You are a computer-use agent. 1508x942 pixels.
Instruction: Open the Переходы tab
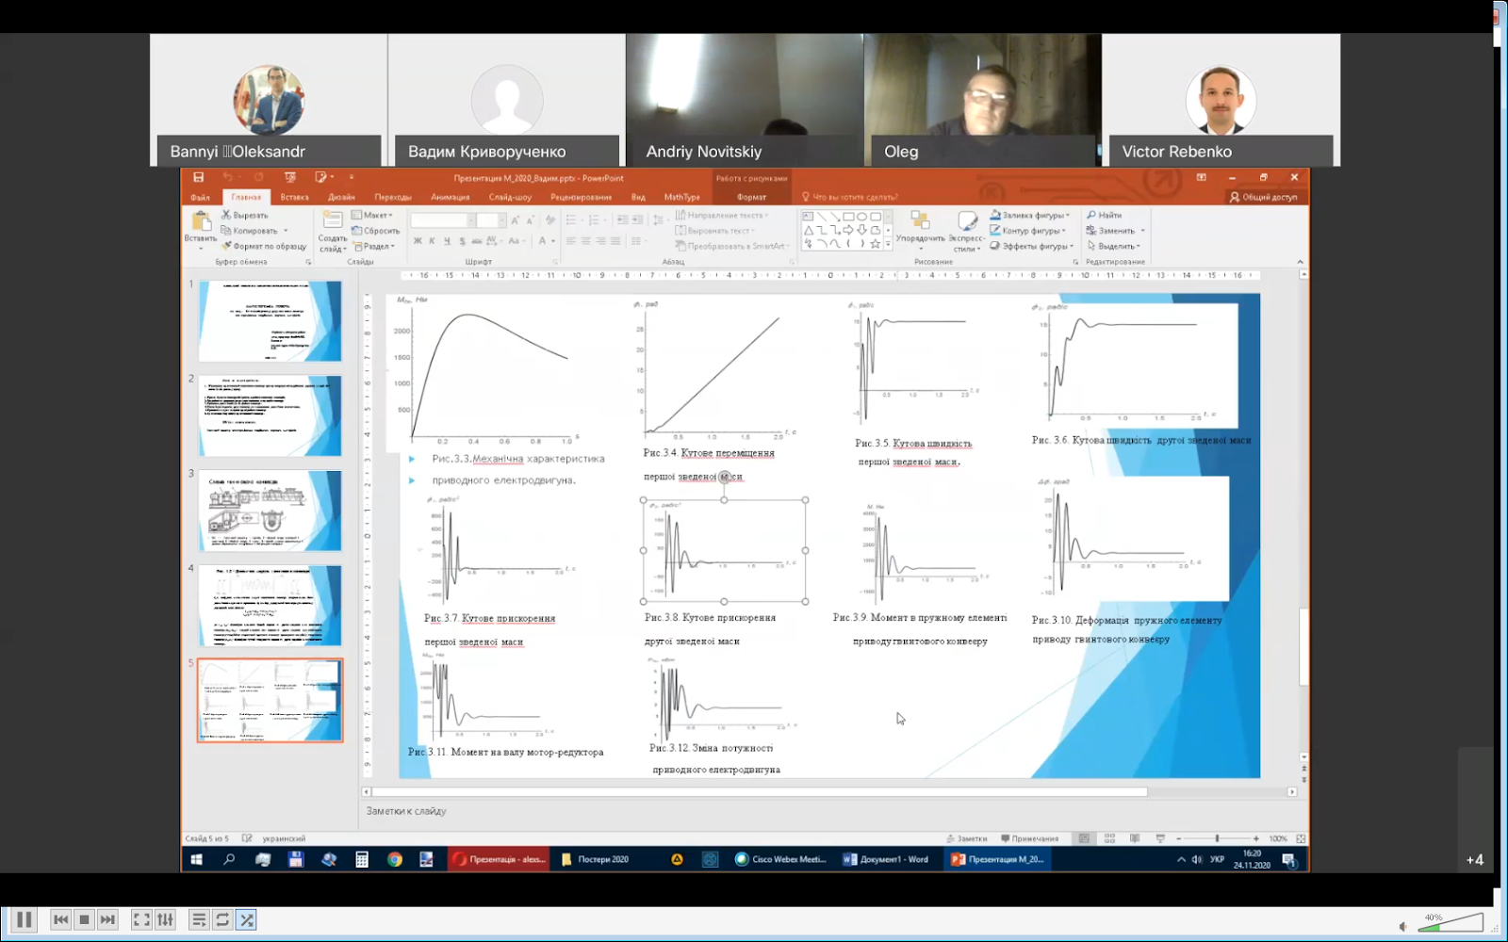coord(393,197)
